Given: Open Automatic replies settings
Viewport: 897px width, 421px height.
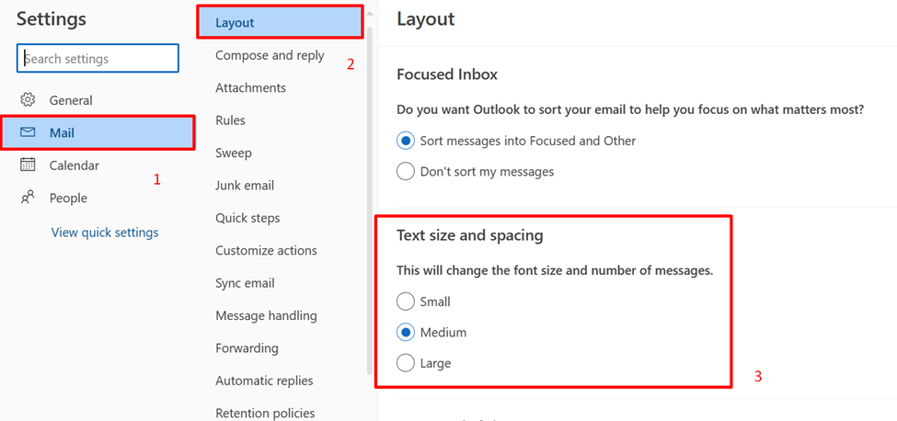Looking at the screenshot, I should pyautogui.click(x=264, y=381).
